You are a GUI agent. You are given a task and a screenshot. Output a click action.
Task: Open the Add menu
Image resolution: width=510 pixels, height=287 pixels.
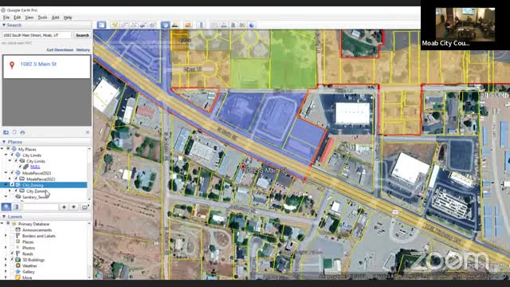click(55, 18)
